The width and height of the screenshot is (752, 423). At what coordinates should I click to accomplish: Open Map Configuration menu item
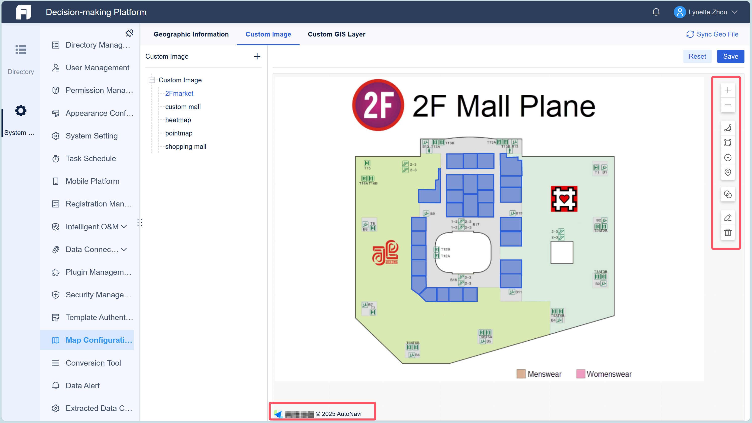pyautogui.click(x=87, y=340)
